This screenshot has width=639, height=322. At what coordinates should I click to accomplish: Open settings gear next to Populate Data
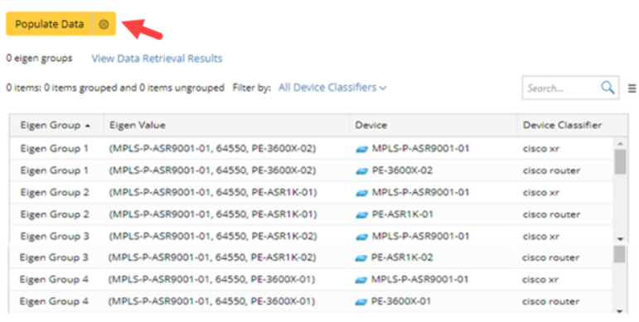[104, 24]
